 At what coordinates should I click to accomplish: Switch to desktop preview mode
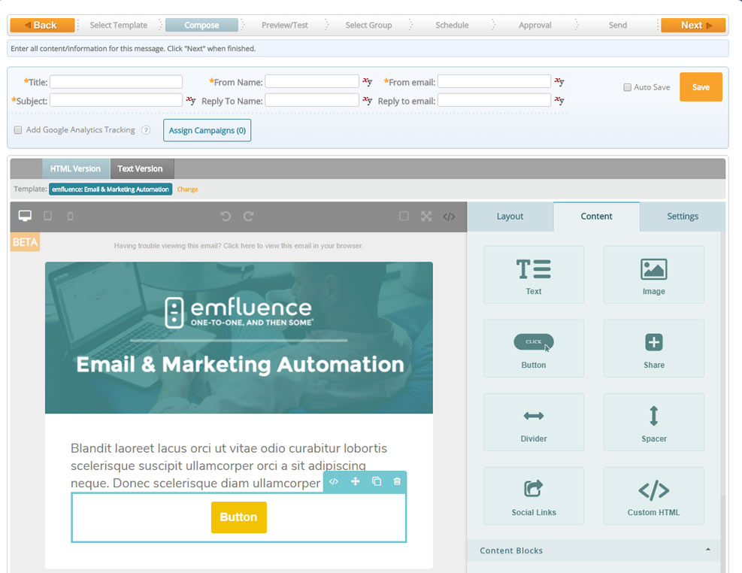(x=25, y=217)
